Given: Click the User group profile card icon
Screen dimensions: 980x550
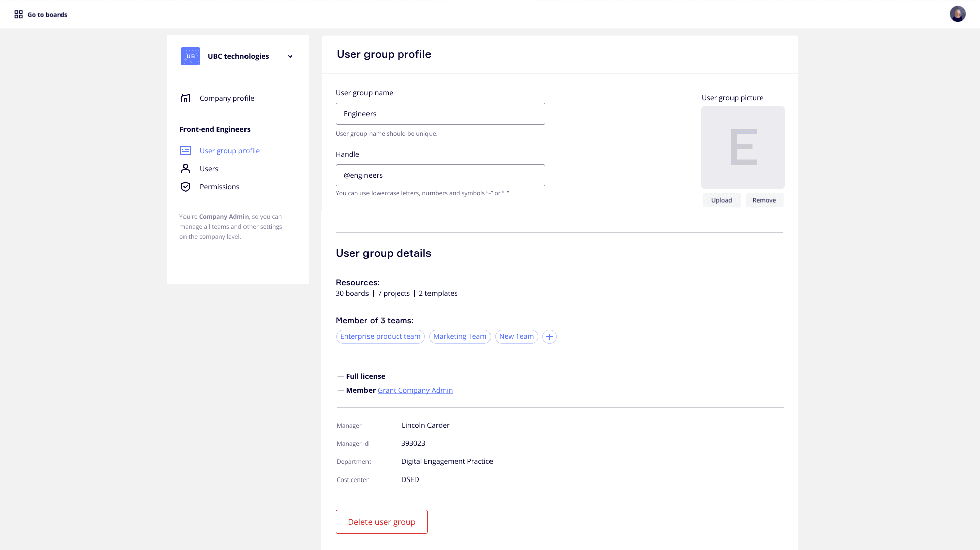Looking at the screenshot, I should pyautogui.click(x=186, y=151).
